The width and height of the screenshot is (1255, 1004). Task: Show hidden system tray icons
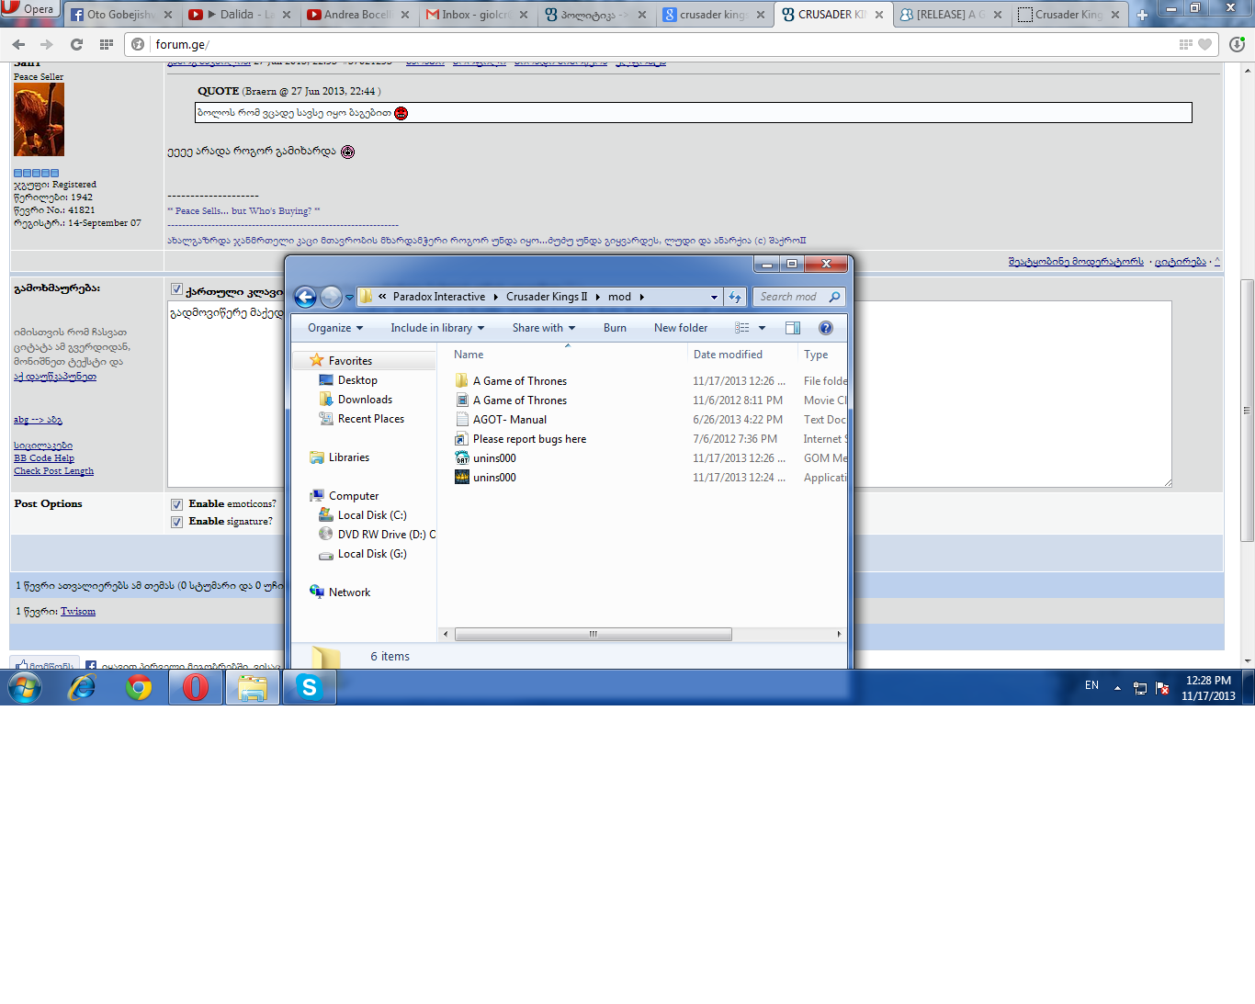pos(1117,687)
